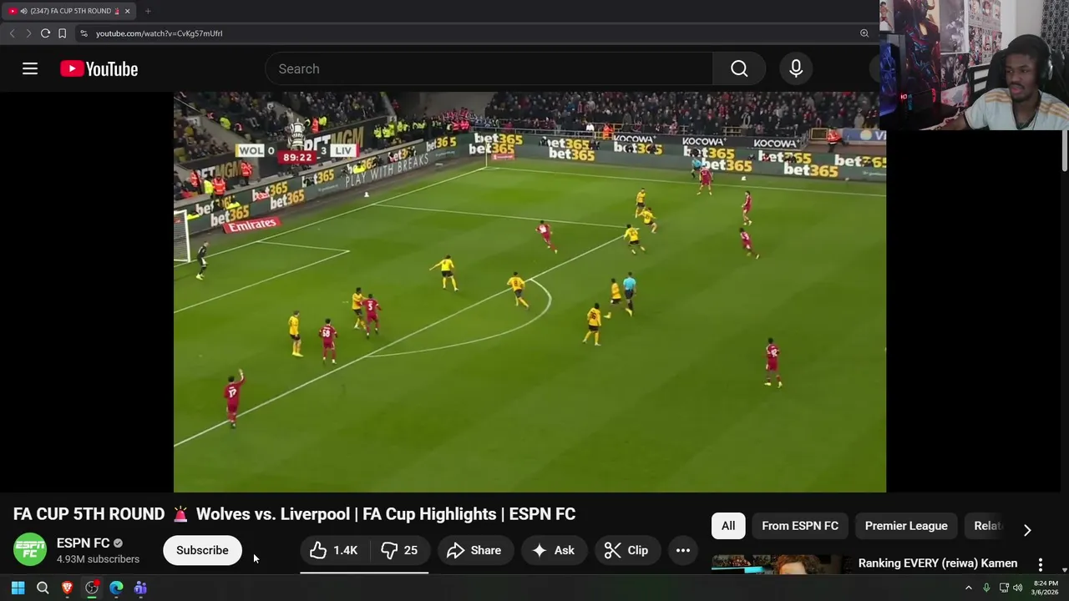
Task: Open the Windows Start menu
Action: [x=18, y=588]
